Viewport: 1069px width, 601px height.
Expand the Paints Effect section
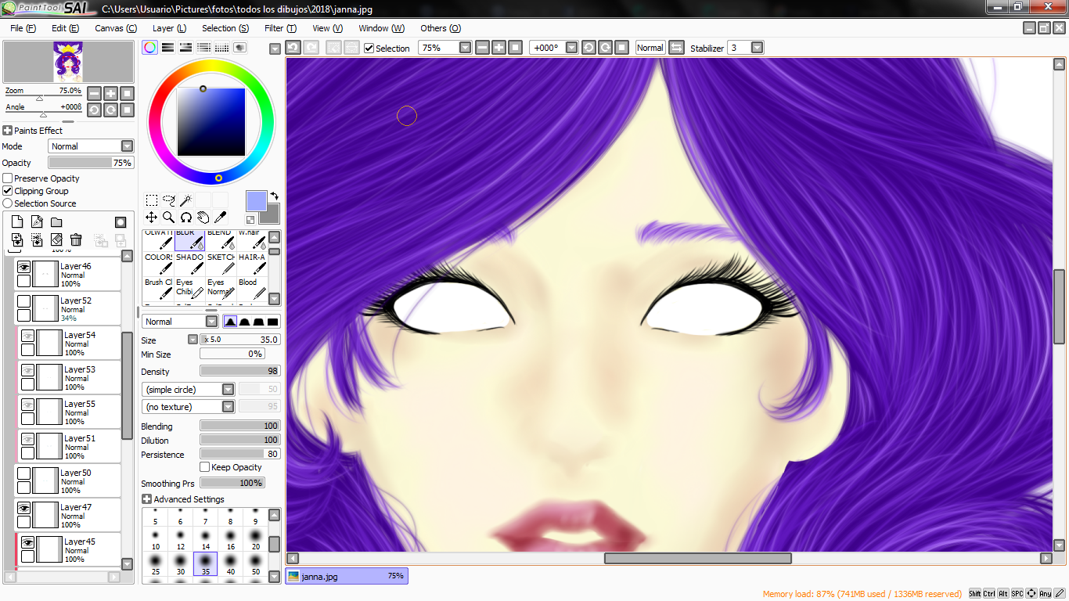click(x=8, y=131)
